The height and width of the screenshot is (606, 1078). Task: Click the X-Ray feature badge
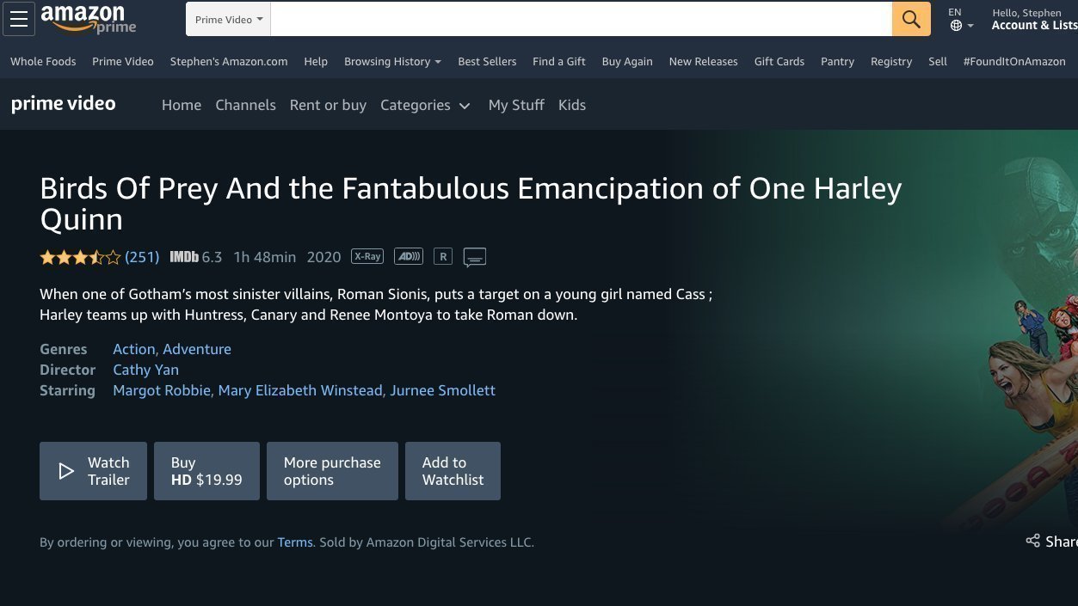[367, 255]
